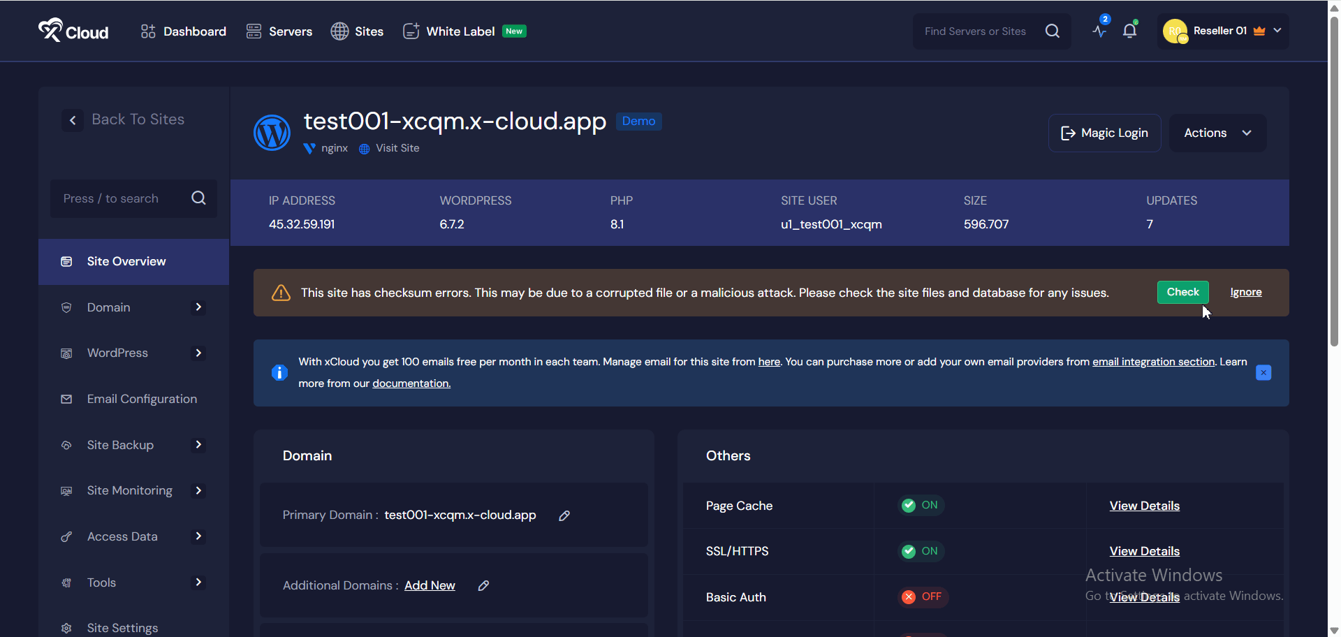Open Servers in top navigation
The width and height of the screenshot is (1341, 637).
pos(279,31)
